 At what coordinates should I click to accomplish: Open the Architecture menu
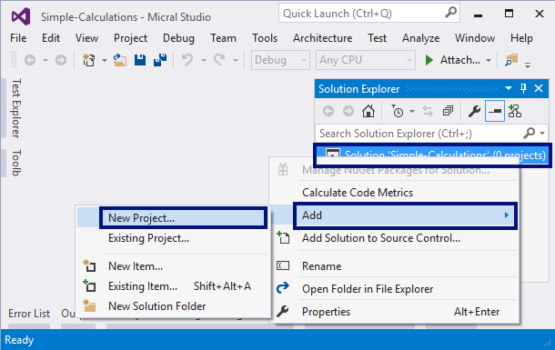(322, 38)
